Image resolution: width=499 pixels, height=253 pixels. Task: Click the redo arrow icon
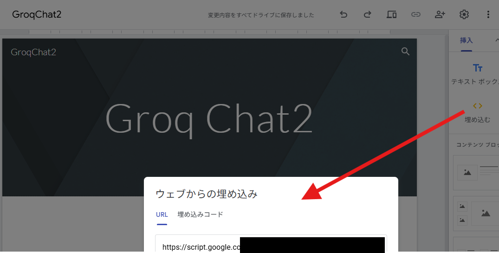(x=367, y=14)
